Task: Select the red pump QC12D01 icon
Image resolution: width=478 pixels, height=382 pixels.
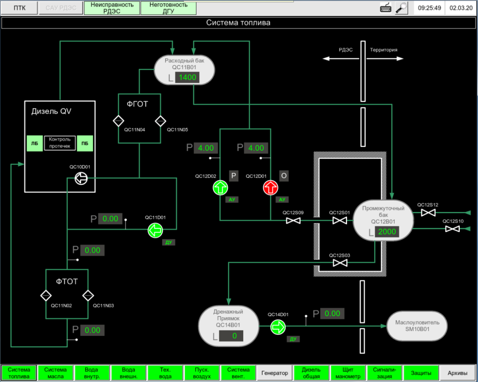Action: point(270,187)
